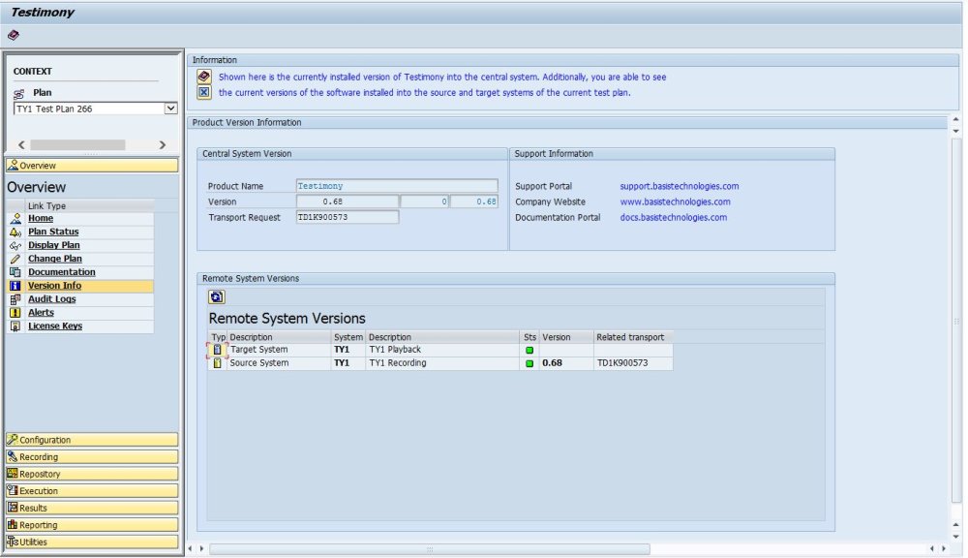Open the Plan dropdown arrow
Screen dimensions: 968x558
pos(170,108)
